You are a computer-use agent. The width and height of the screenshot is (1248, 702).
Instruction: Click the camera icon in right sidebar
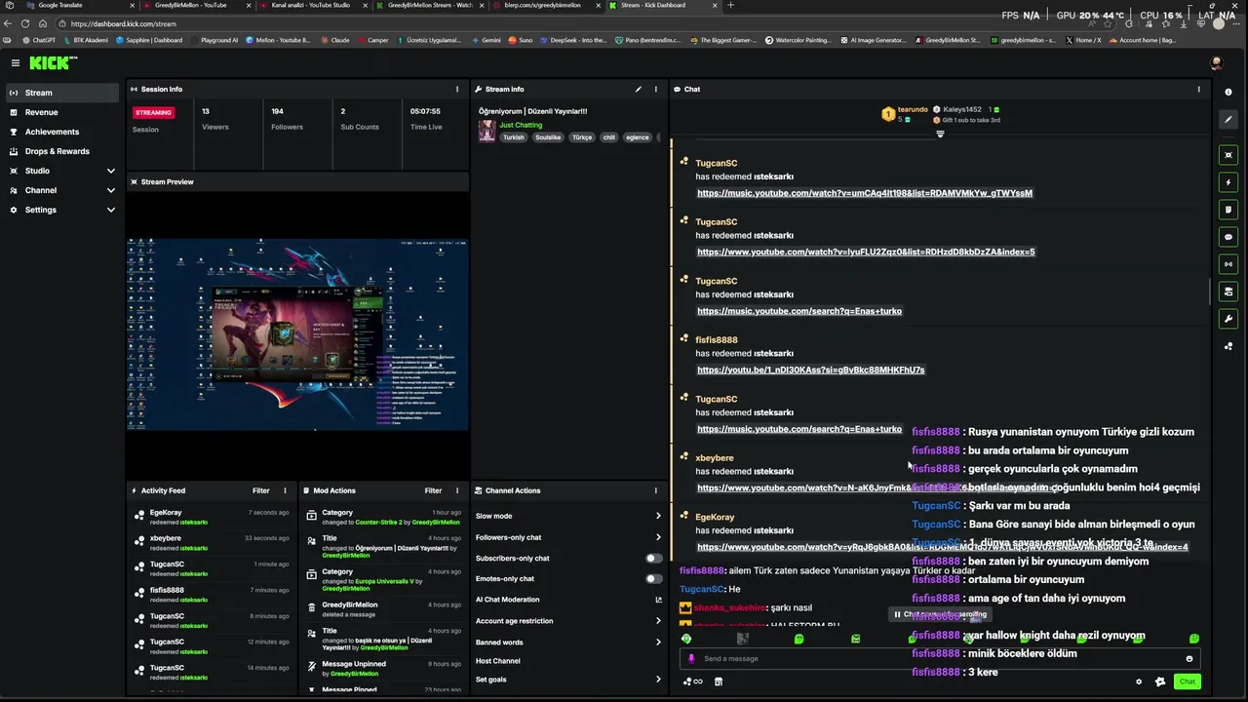[1228, 292]
